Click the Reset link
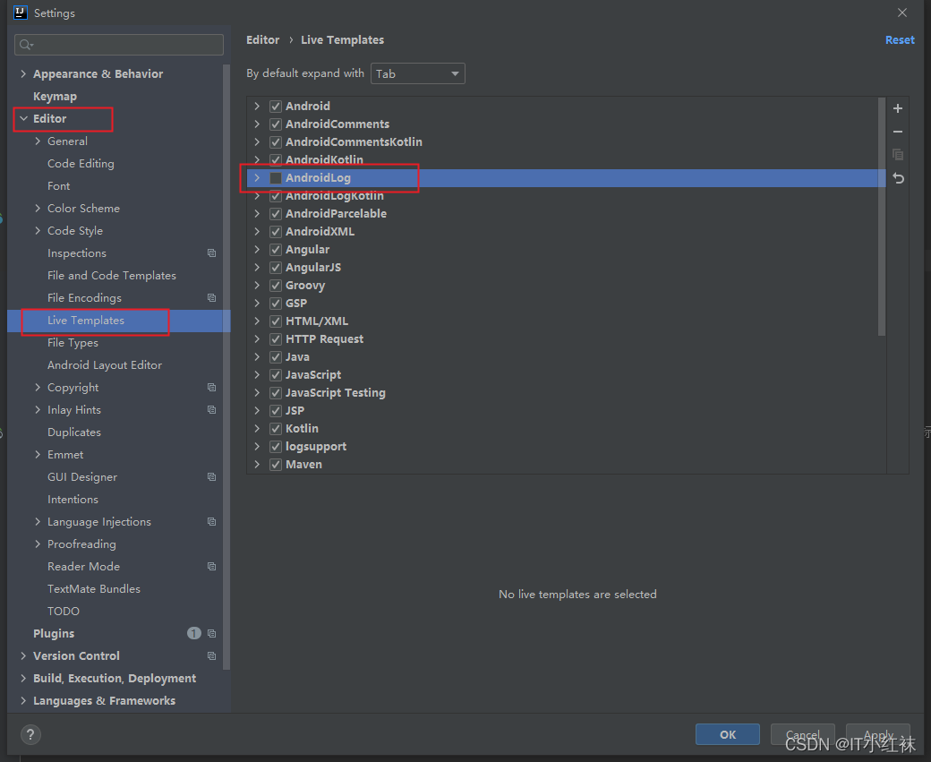 (900, 39)
